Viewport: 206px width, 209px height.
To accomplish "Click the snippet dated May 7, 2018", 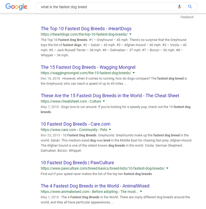I will [116, 110].
